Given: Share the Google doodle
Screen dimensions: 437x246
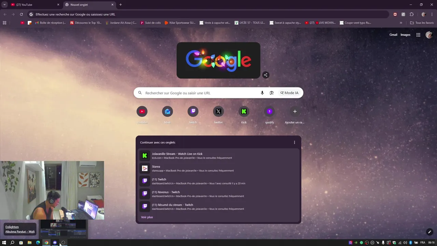Looking at the screenshot, I should (266, 75).
